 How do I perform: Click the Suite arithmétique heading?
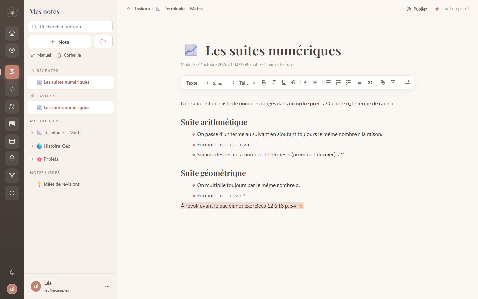point(214,122)
